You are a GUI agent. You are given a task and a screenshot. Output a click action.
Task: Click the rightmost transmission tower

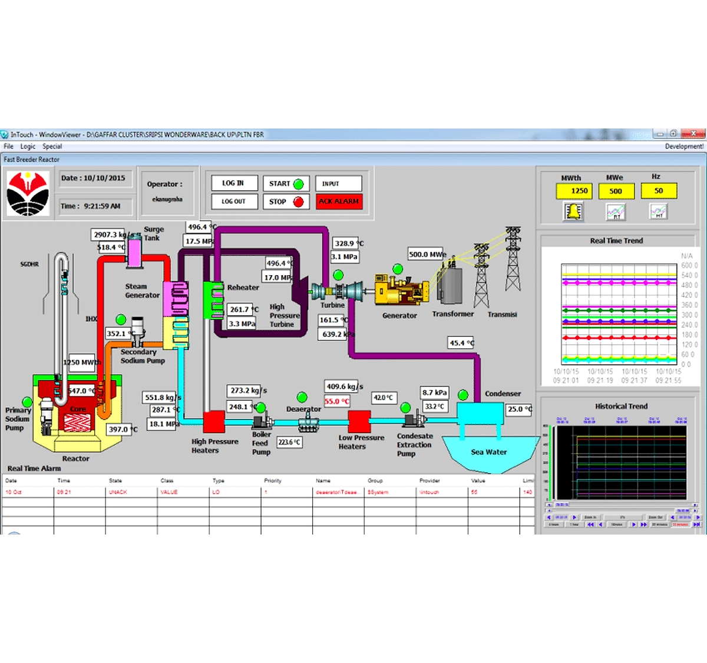tap(513, 259)
